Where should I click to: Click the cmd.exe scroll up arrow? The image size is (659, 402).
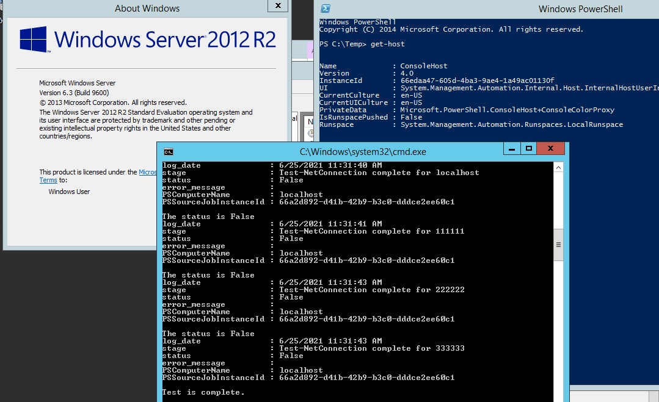coord(558,167)
